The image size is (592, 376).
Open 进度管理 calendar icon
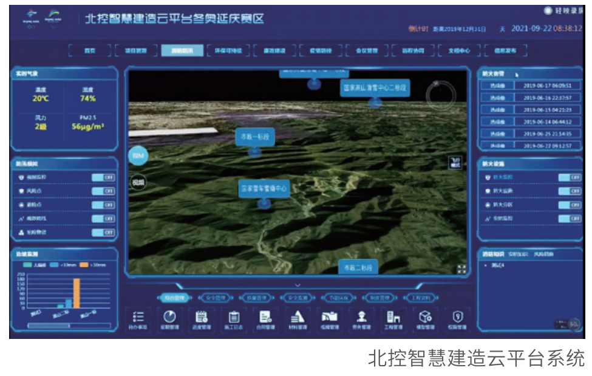click(x=201, y=316)
